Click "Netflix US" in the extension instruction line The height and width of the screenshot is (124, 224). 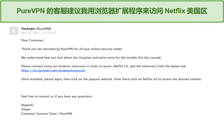(121, 66)
